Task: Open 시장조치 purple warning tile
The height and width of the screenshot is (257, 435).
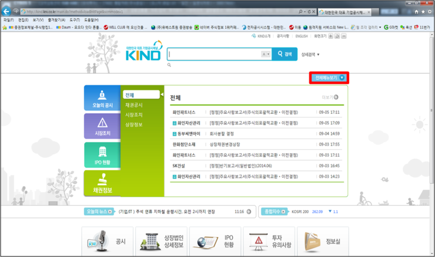Action: coord(102,126)
